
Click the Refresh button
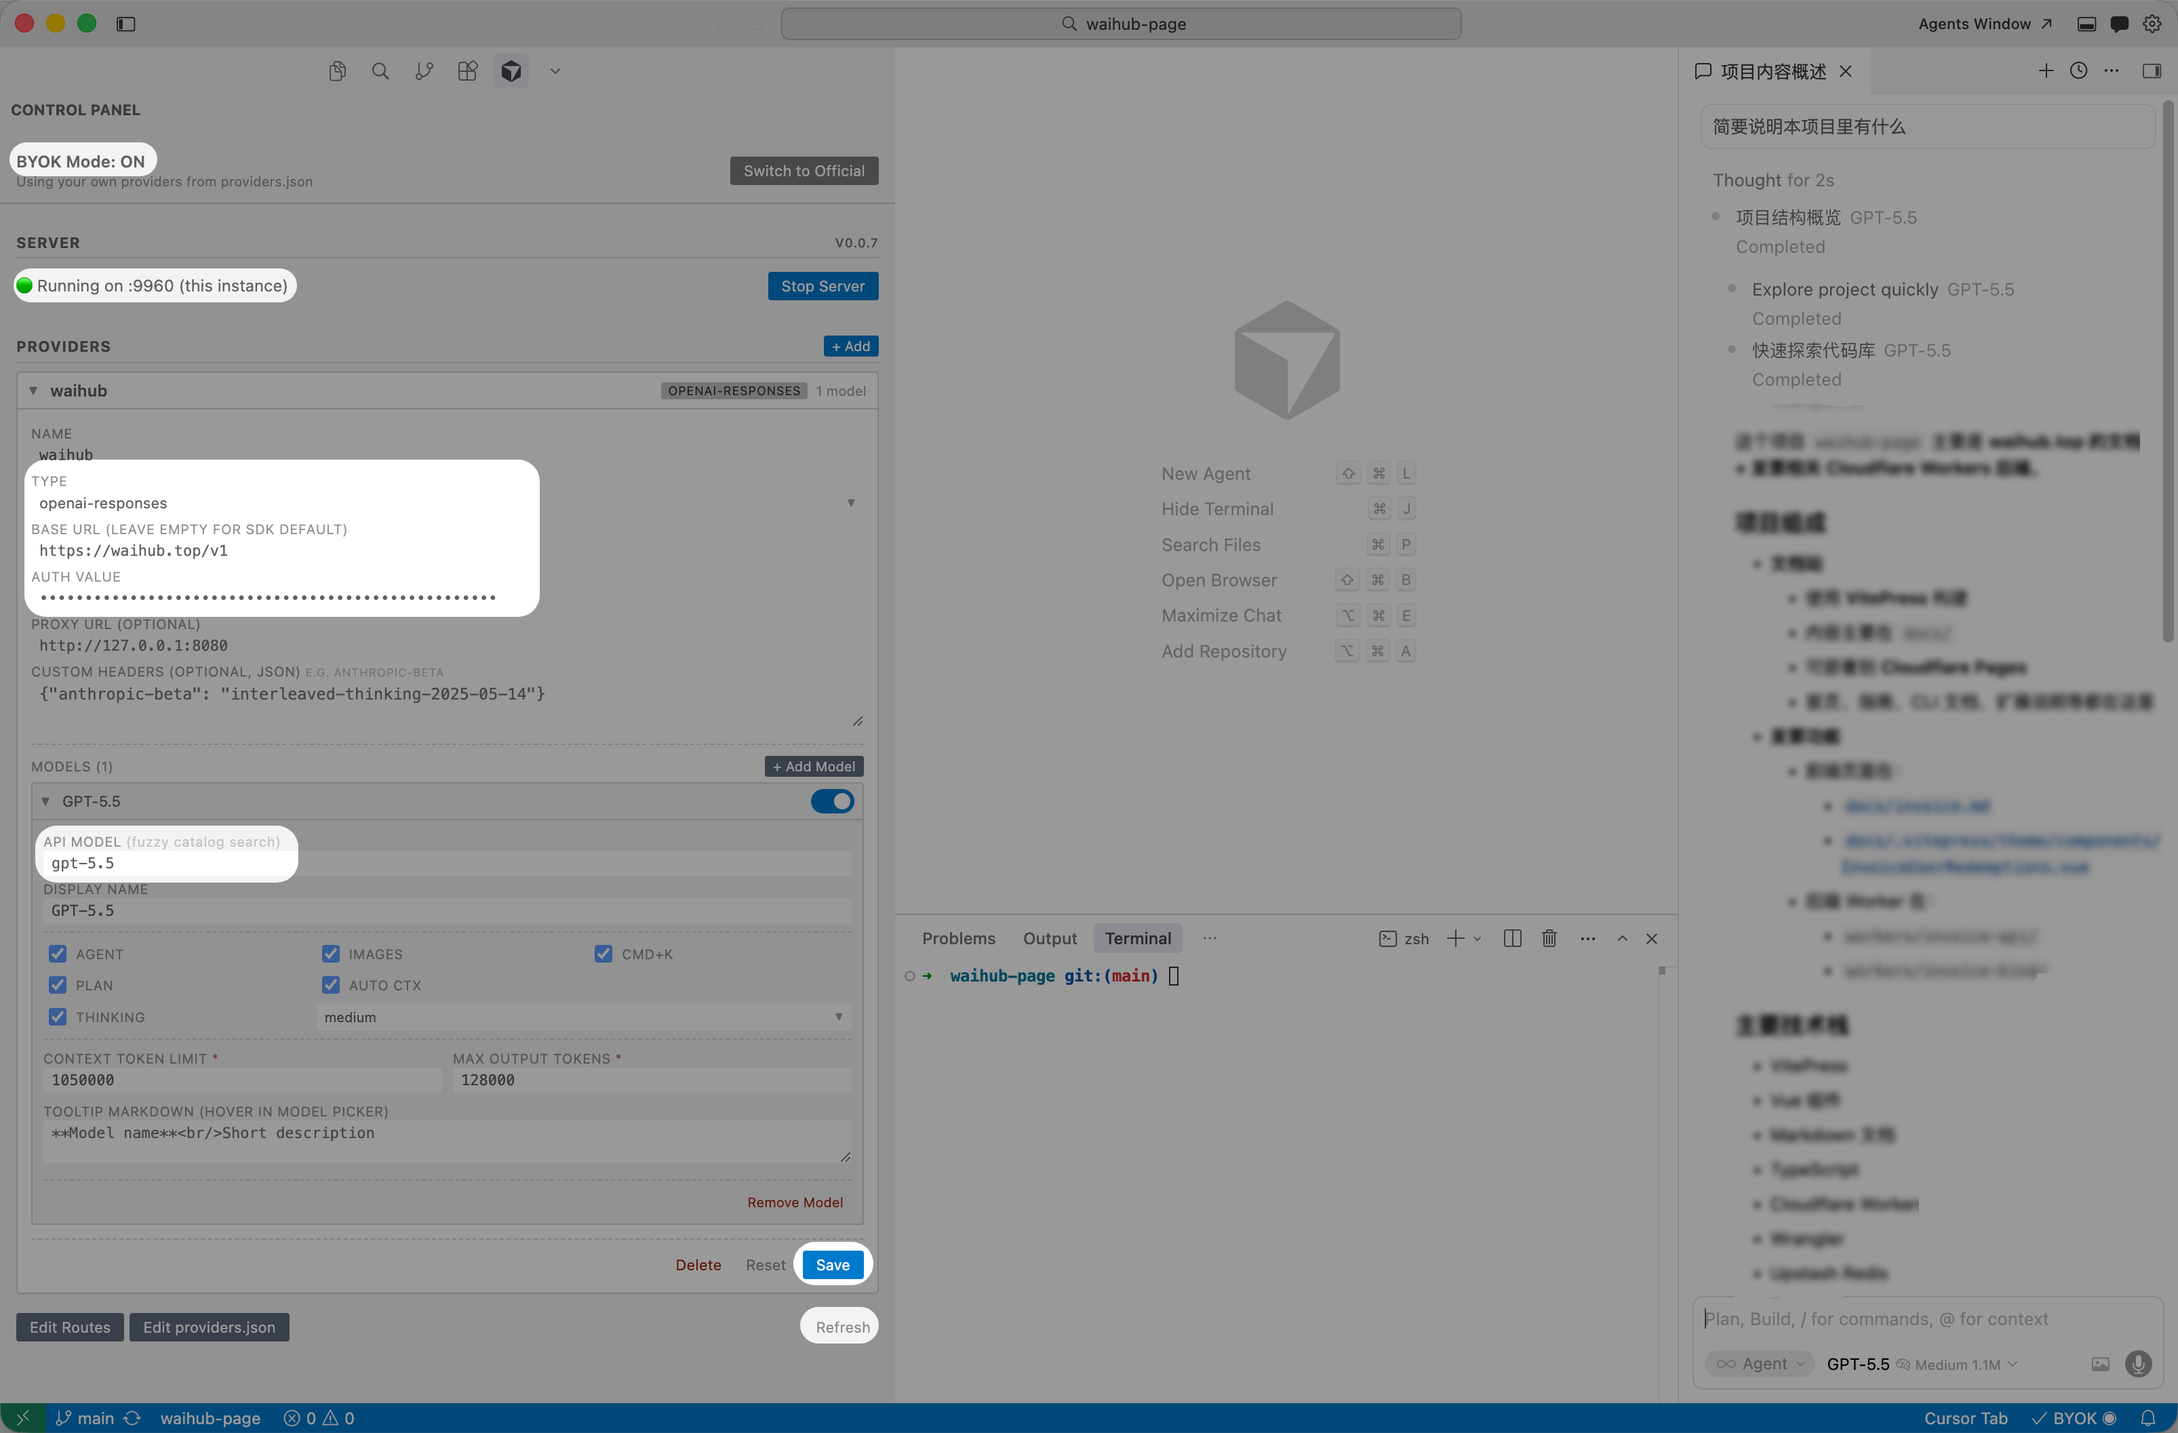(842, 1328)
